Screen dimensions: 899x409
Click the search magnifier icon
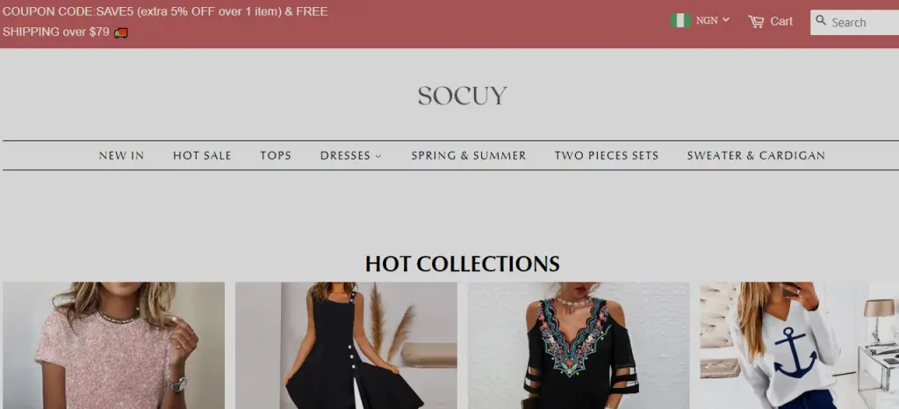coord(821,20)
